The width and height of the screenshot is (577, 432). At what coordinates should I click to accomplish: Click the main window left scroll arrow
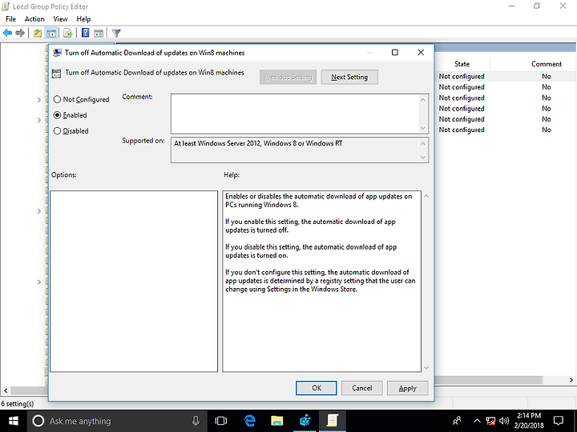6,390
